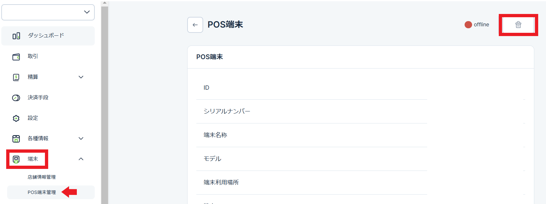
Task: Collapse the 端末 submenu chevron
Action: 81,159
